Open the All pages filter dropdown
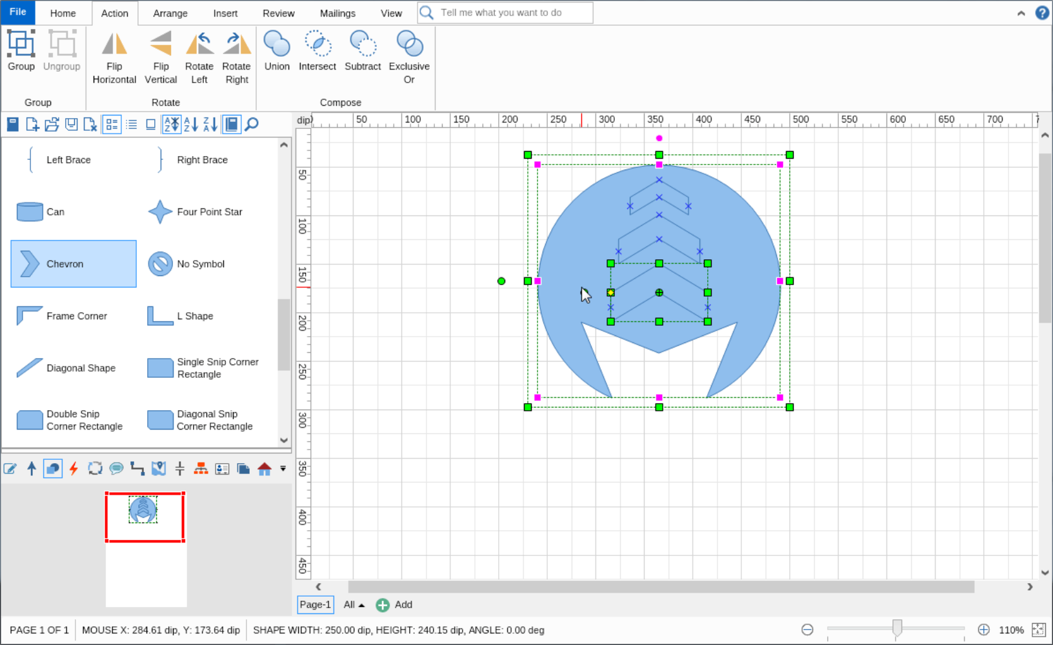This screenshot has width=1053, height=645. (x=353, y=605)
